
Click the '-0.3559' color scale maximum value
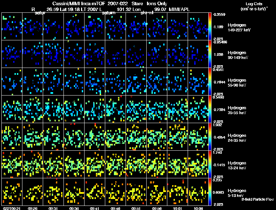point(219,14)
